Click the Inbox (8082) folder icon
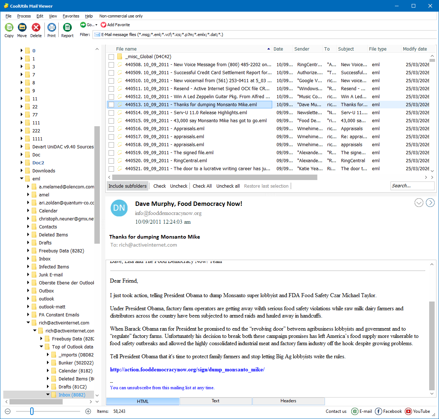This screenshot has width=439, height=419. 54,395
